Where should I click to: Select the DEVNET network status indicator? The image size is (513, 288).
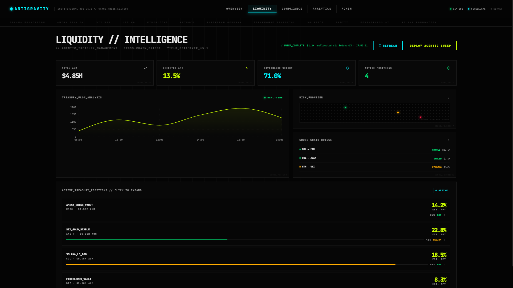(496, 9)
